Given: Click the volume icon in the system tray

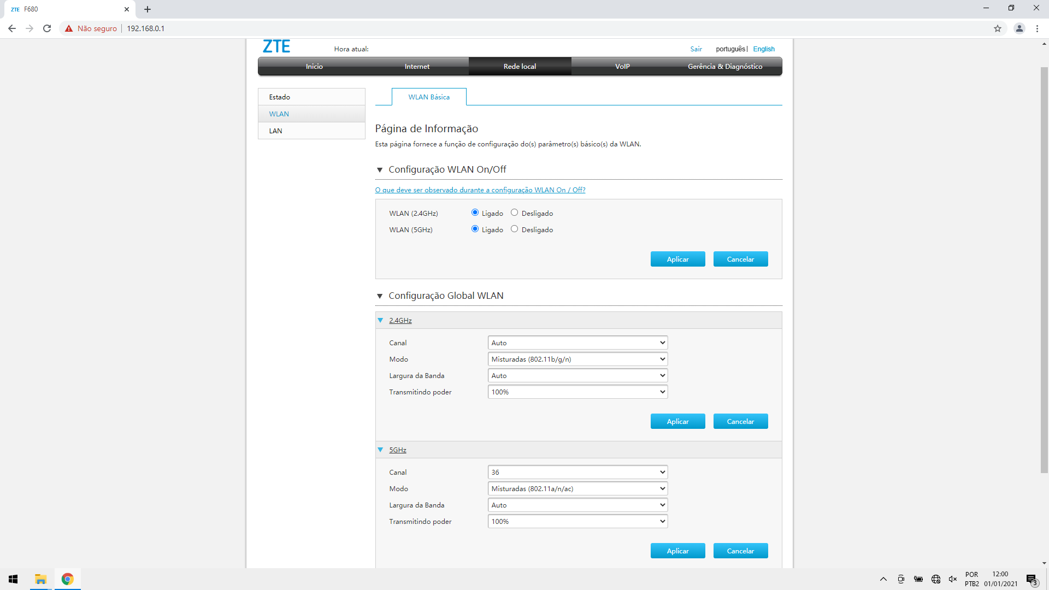Looking at the screenshot, I should (953, 579).
